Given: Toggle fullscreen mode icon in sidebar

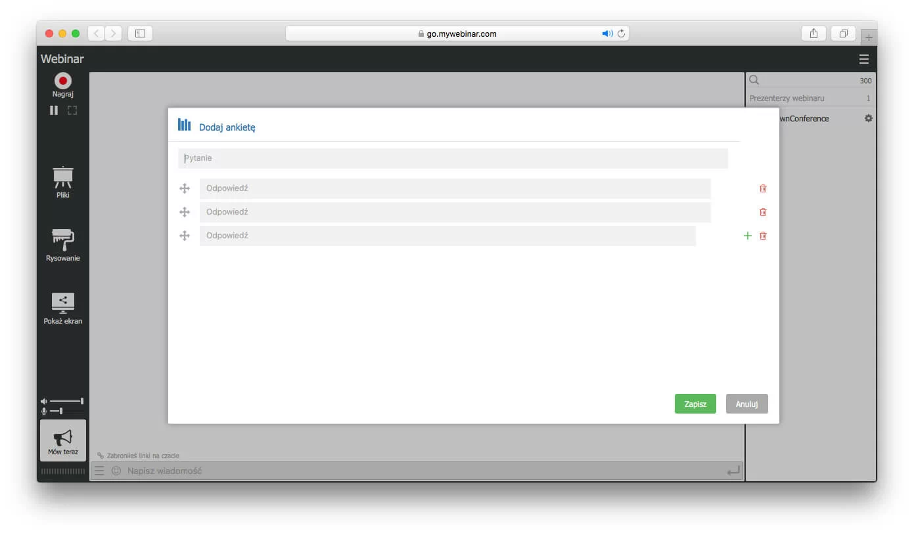Looking at the screenshot, I should coord(72,110).
